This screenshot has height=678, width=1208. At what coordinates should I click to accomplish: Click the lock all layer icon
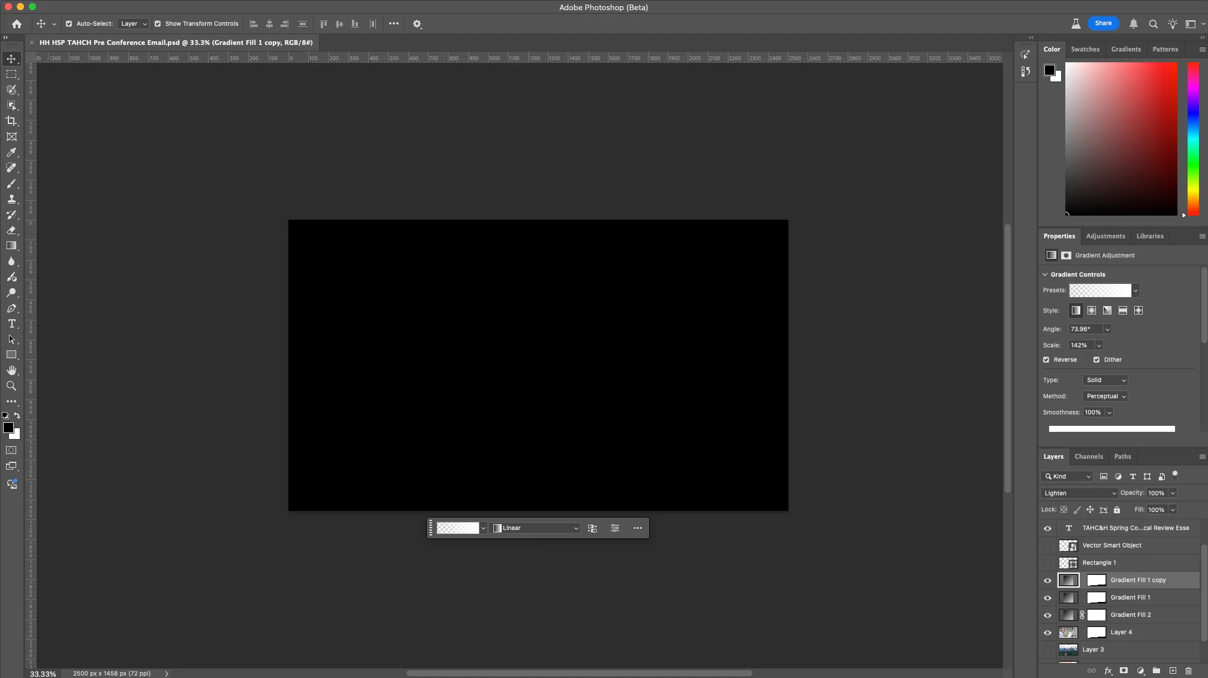tap(1117, 510)
